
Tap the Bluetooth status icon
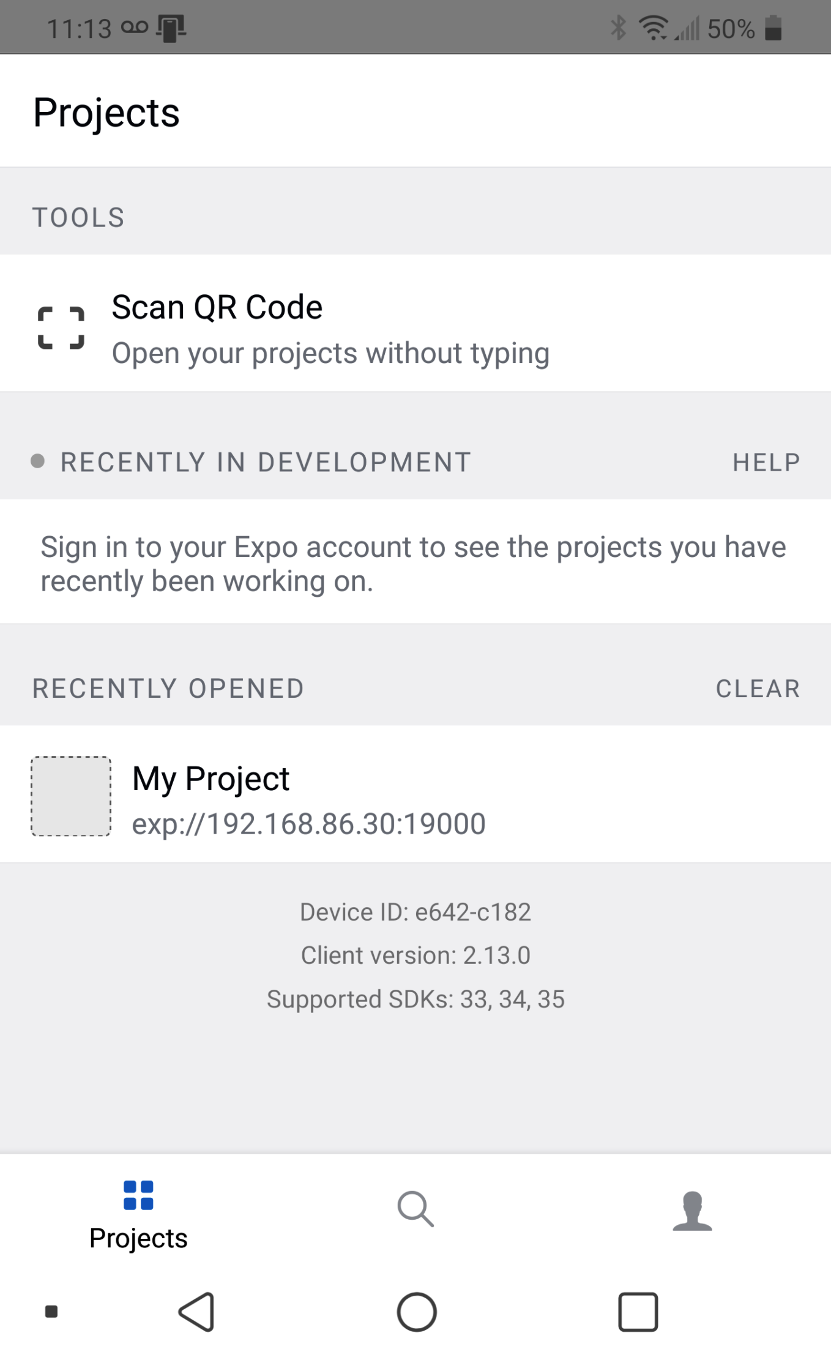pyautogui.click(x=619, y=28)
